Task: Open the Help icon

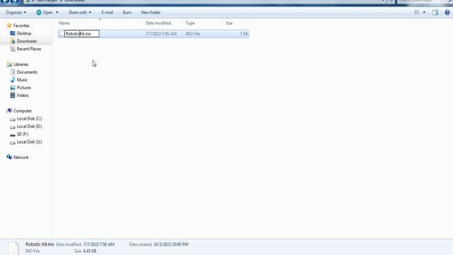Action: [x=447, y=13]
